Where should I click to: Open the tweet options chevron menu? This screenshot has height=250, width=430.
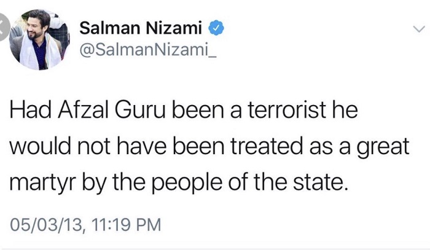[x=418, y=28]
